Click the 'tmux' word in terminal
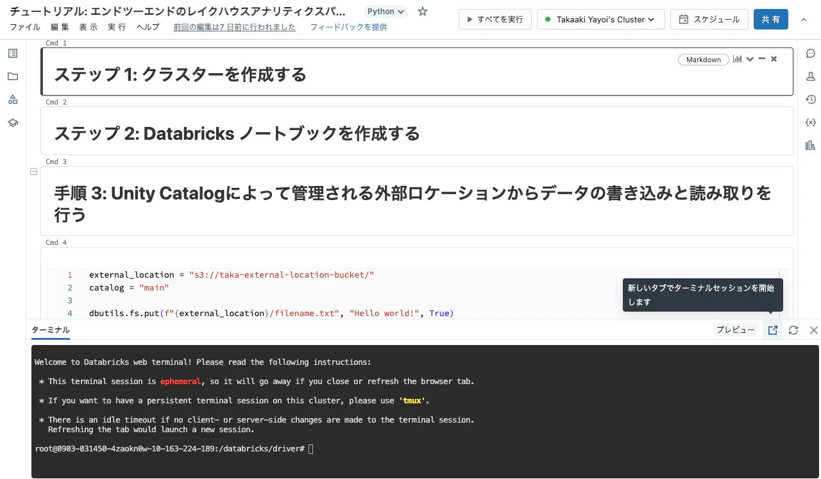 [412, 400]
